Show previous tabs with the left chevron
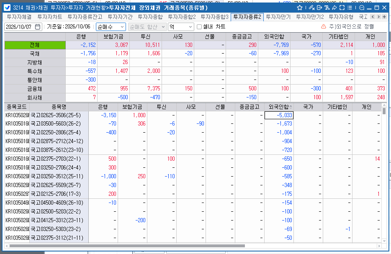This screenshot has height=254, width=391. [x=373, y=17]
